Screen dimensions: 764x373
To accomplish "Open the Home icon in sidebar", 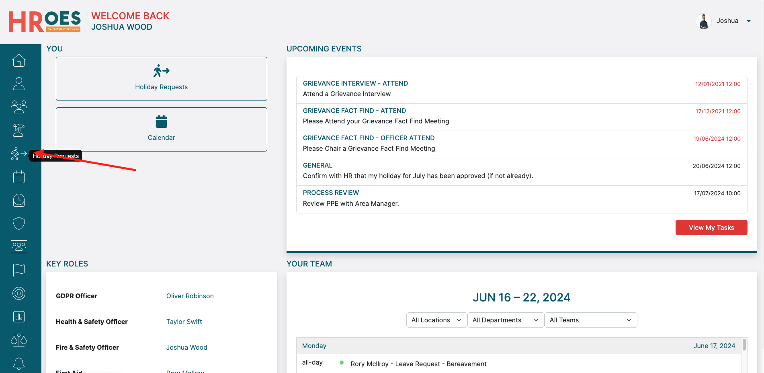I will 19,60.
